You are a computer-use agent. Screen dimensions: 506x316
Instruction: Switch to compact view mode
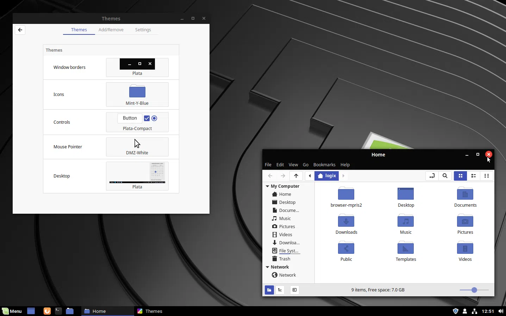coord(487,176)
